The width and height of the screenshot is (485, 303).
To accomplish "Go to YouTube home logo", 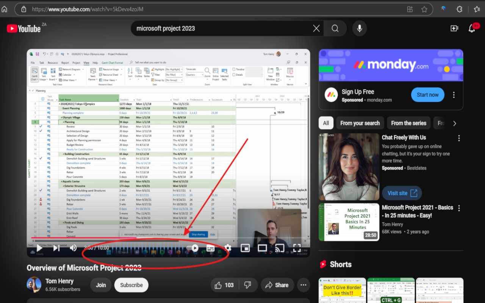I will tap(23, 28).
